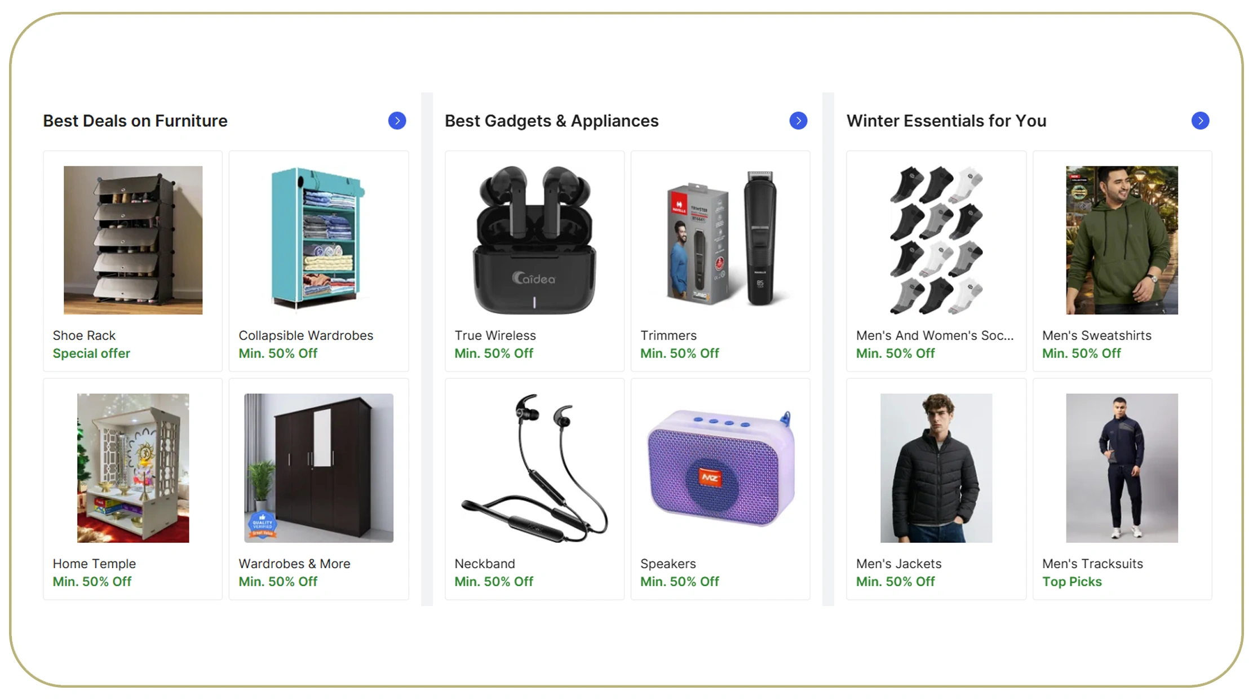Click the Winter Essentials for You heading

[x=946, y=121]
